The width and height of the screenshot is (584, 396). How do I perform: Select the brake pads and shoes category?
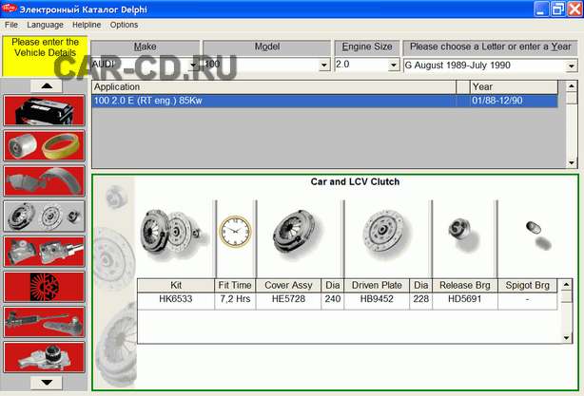click(x=45, y=181)
